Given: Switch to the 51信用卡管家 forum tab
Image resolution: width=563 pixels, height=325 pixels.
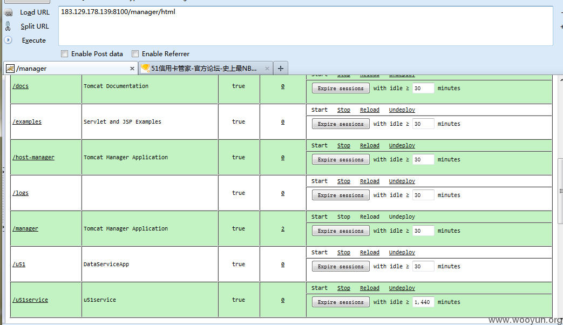Looking at the screenshot, I should [x=206, y=68].
